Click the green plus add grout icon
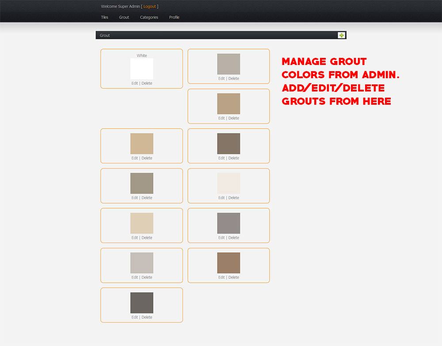Screen dimensions: 442x346 click(341, 35)
